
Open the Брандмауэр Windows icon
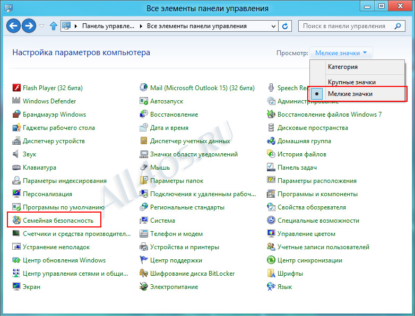(16, 114)
